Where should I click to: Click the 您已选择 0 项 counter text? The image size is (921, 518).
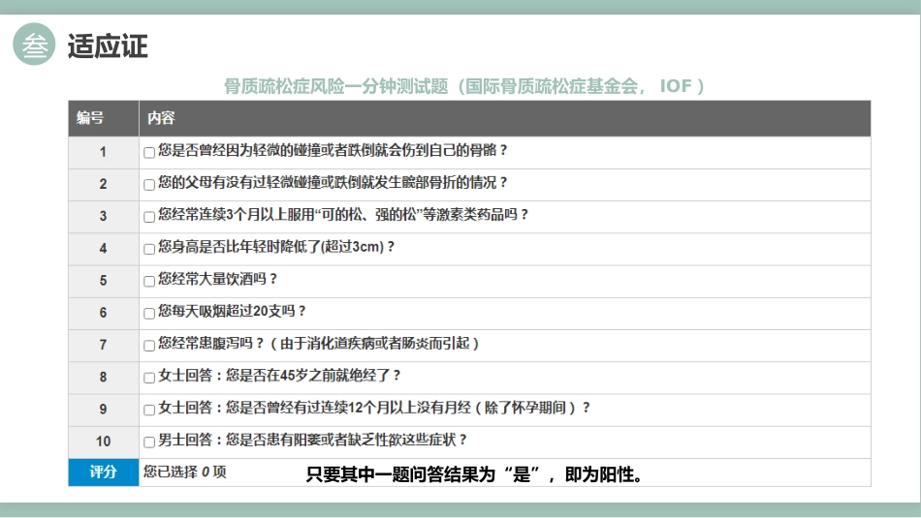(x=184, y=472)
